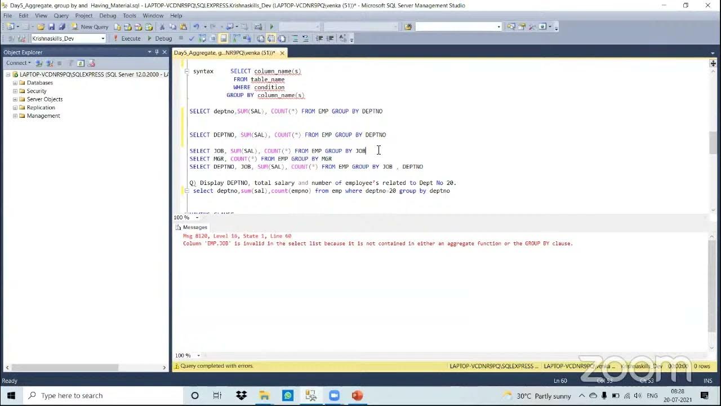Click the editor vertical scrollbar thumb
Image resolution: width=721 pixels, height=406 pixels.
(713, 143)
